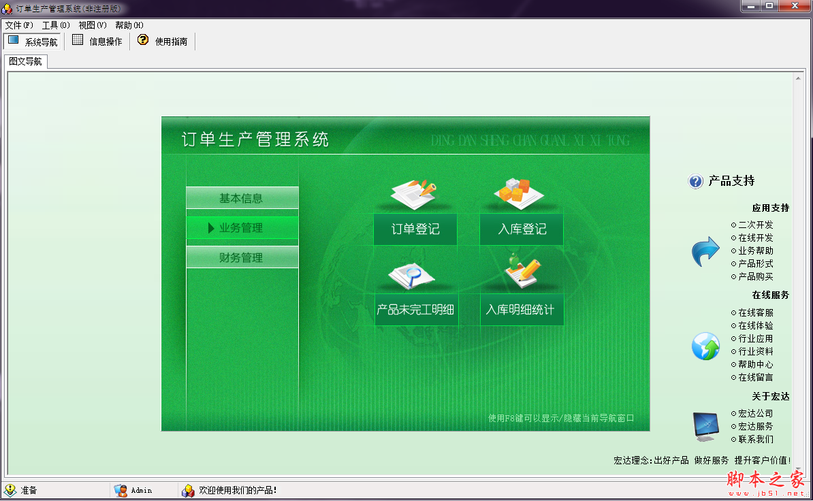This screenshot has height=501, width=813.
Task: Open the 视图(V) menu
Action: click(93, 25)
